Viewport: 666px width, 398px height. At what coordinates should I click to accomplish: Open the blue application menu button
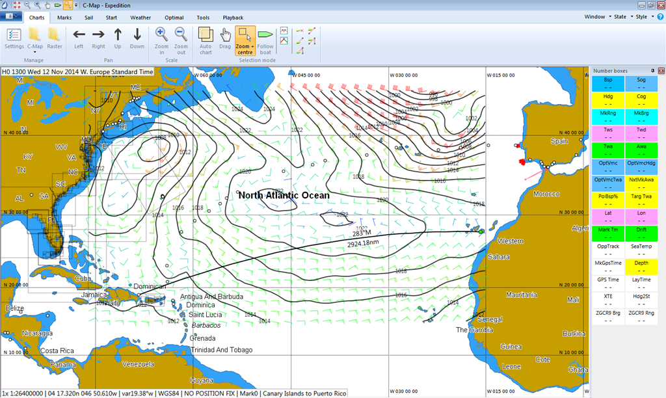point(12,16)
